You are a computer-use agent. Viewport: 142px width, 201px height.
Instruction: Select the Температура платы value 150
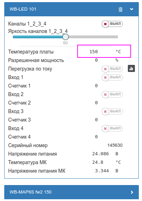(93, 52)
